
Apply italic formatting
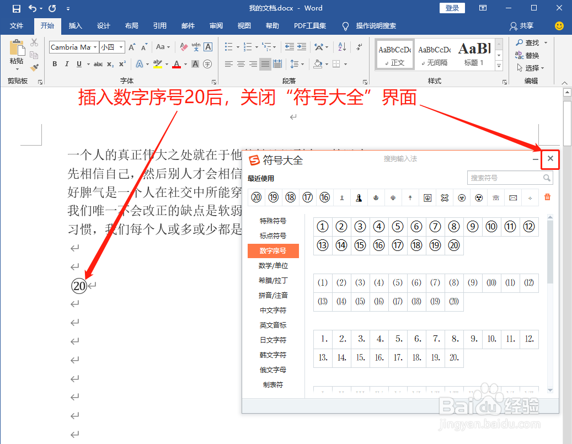[x=67, y=64]
